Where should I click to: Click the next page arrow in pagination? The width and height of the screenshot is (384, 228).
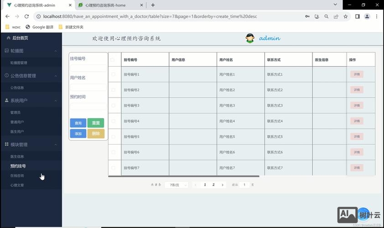[x=223, y=185]
